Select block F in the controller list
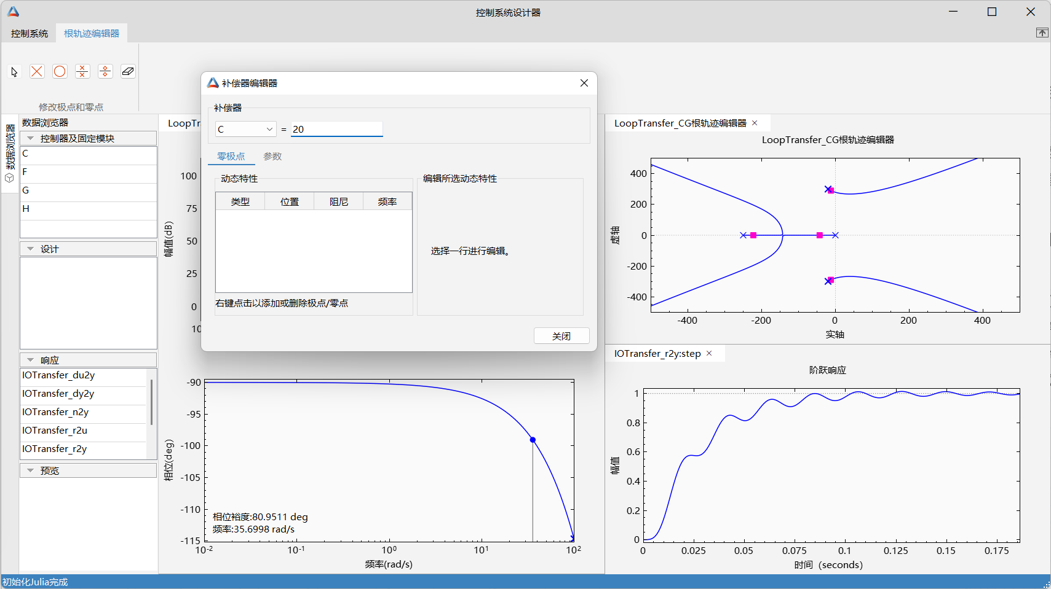 tap(89, 174)
